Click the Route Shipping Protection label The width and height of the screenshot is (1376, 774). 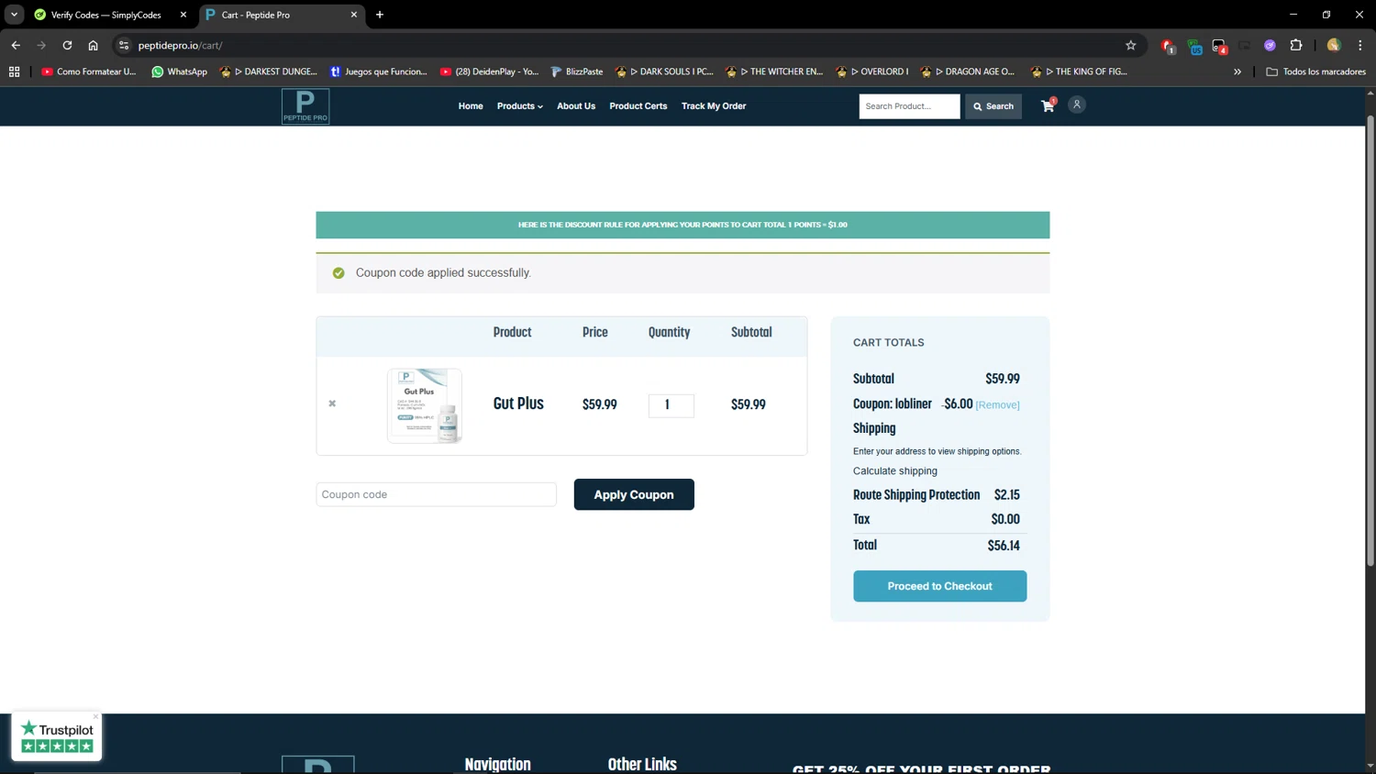[x=916, y=495]
